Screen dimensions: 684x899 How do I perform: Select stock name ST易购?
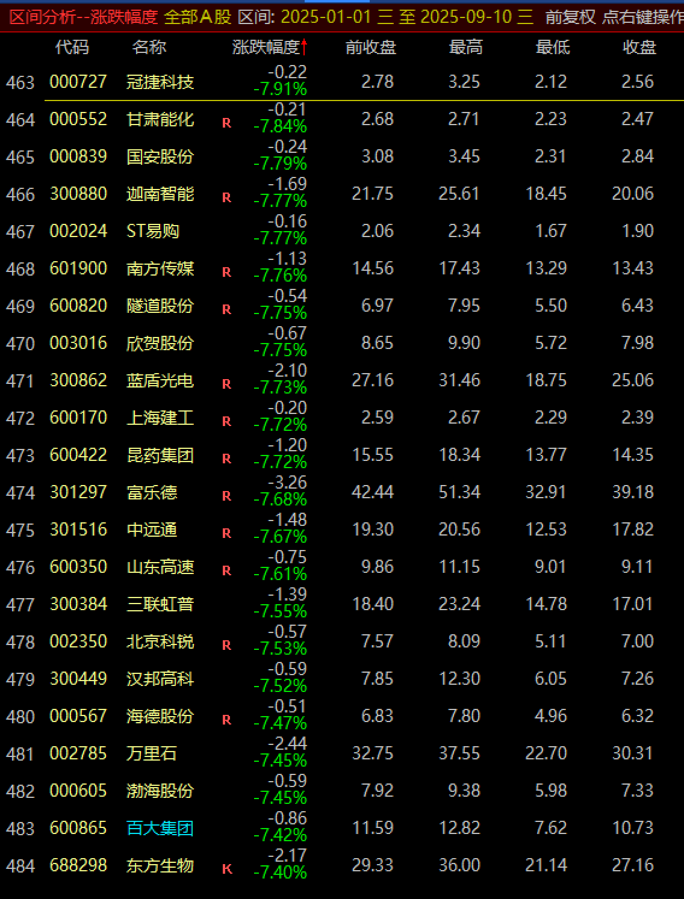153,231
